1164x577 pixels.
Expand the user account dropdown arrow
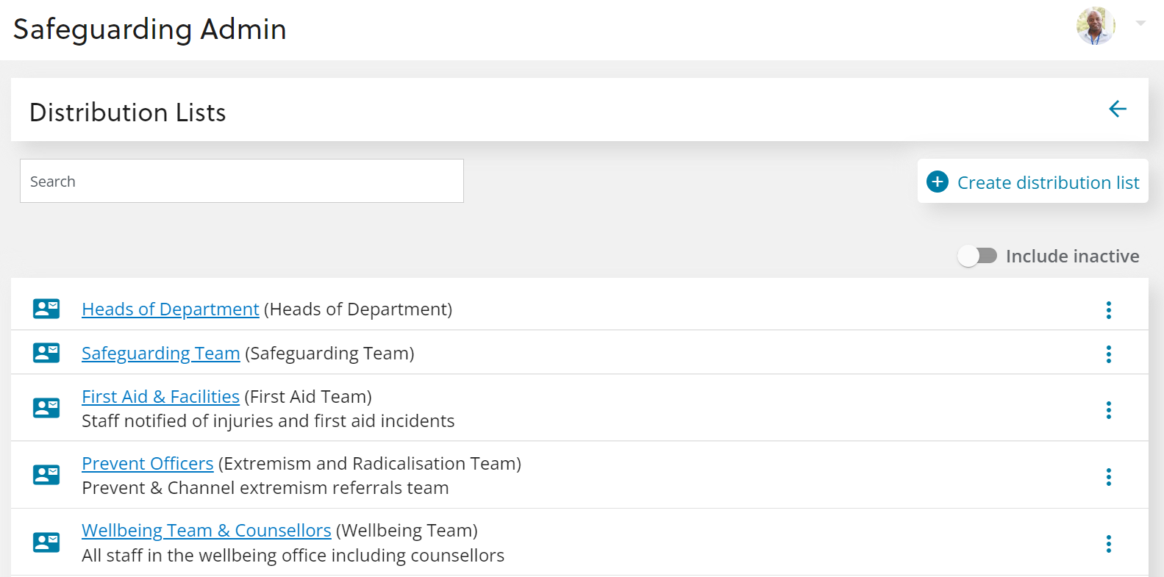click(1140, 24)
